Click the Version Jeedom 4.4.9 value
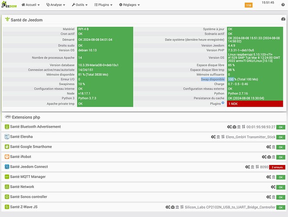Image resolution: width=288 pixels, height=217 pixels. coord(232,46)
